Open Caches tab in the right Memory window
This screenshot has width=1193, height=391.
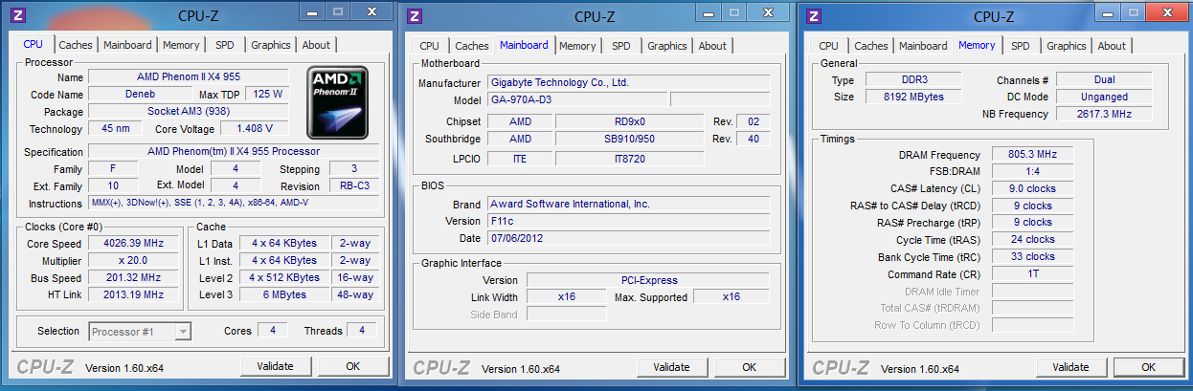point(871,46)
